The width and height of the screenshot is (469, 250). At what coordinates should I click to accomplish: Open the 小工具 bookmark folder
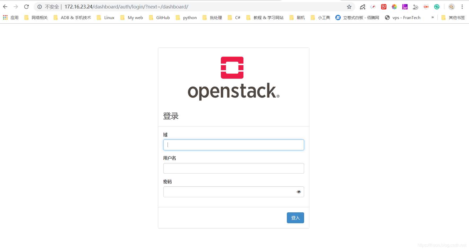(320, 17)
